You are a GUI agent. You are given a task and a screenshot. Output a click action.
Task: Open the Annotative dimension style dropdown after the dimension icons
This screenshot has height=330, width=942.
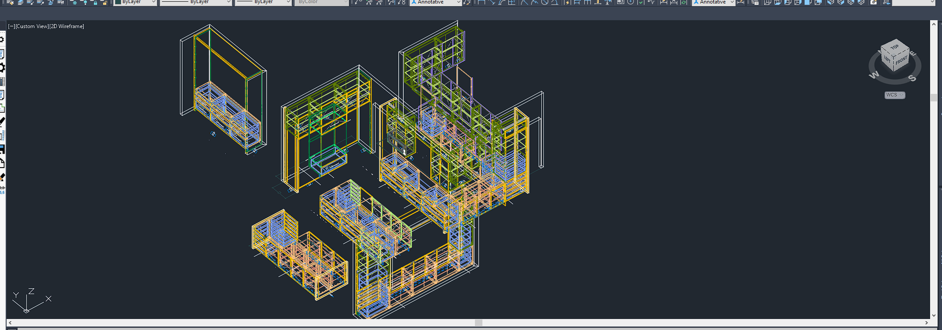tap(713, 2)
